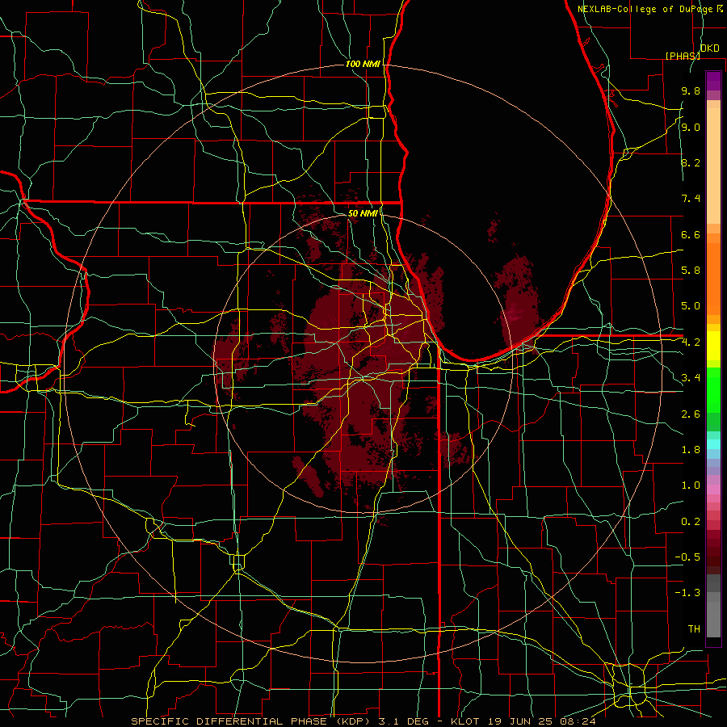
Task: Click the "TH" label on the scale
Action: (694, 629)
